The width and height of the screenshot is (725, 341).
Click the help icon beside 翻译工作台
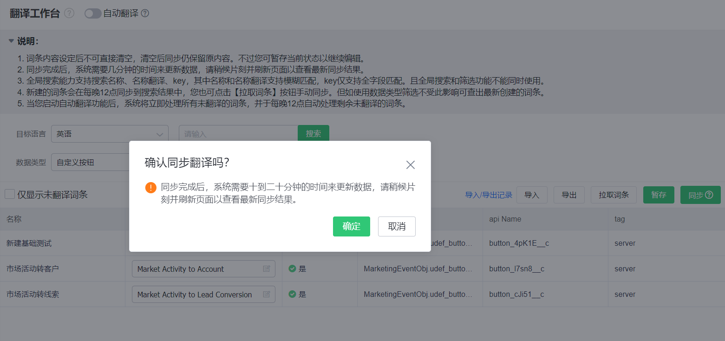point(69,13)
